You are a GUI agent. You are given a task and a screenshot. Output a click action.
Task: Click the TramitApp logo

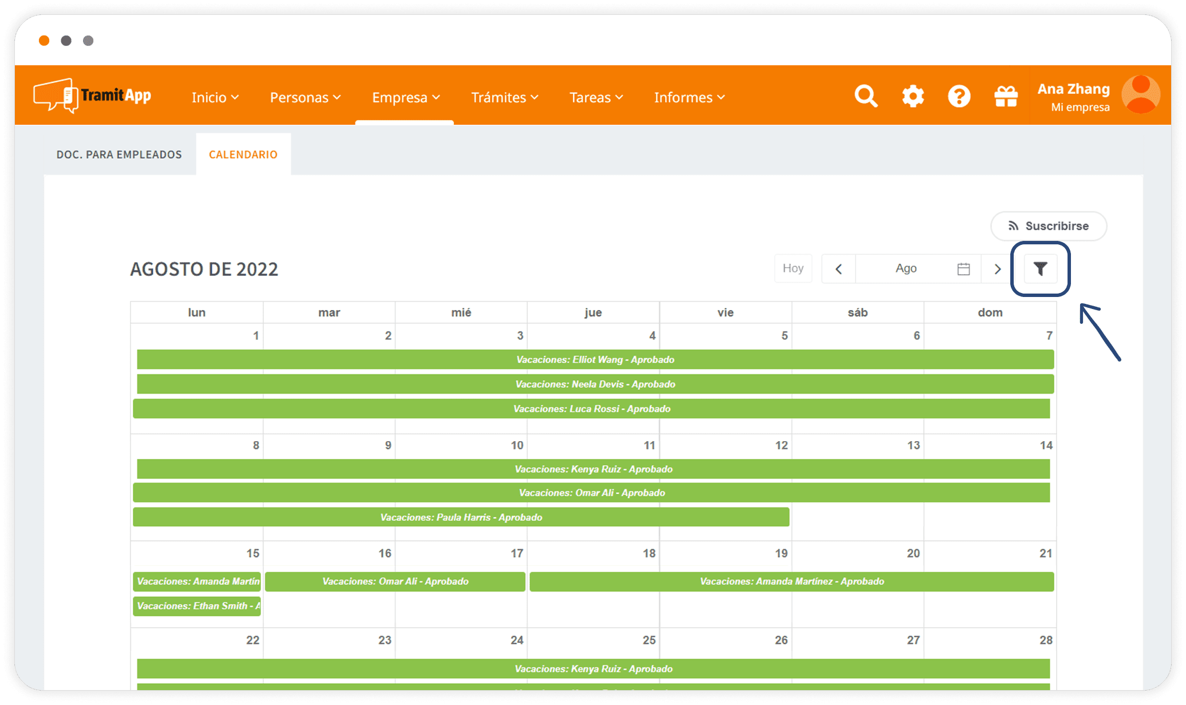93,95
